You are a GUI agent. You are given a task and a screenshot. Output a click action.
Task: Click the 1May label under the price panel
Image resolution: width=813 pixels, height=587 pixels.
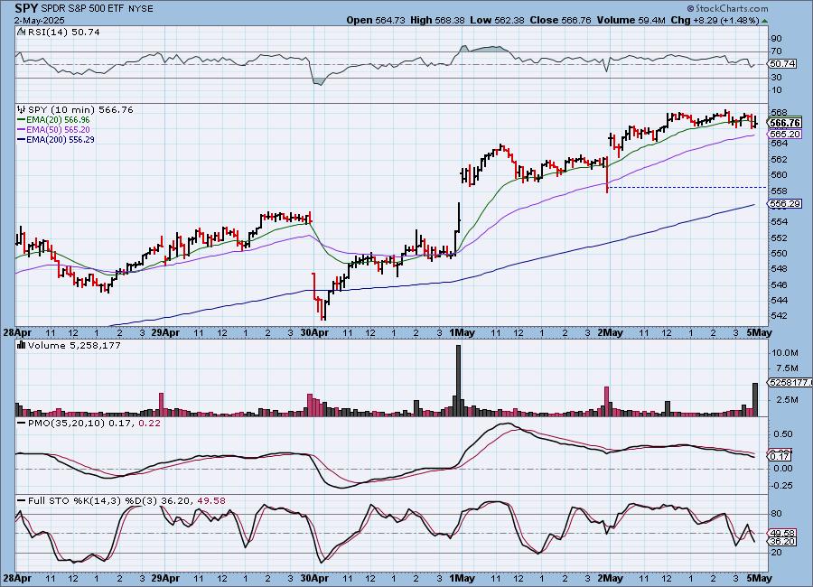click(462, 332)
